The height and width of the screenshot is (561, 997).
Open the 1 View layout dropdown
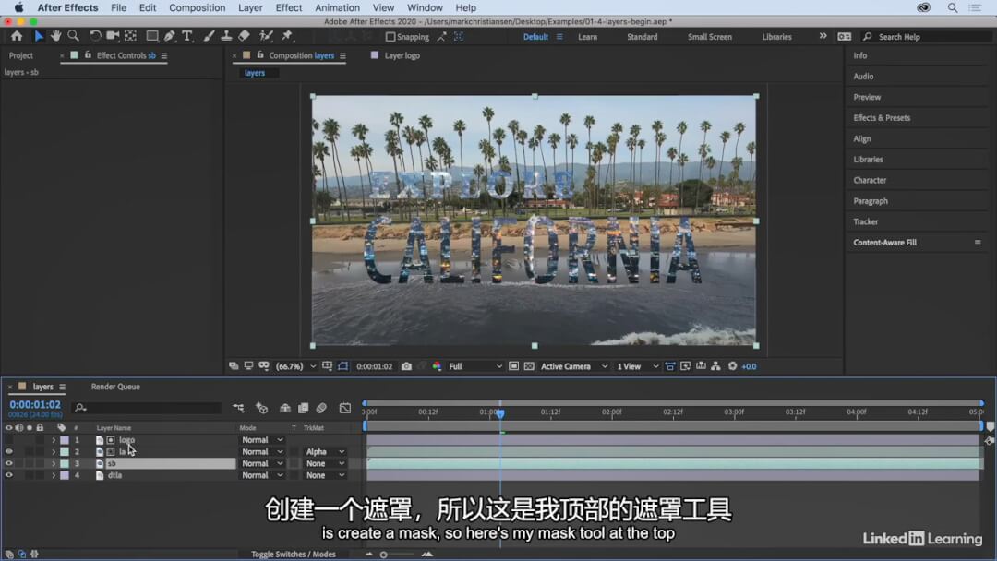[x=638, y=366]
